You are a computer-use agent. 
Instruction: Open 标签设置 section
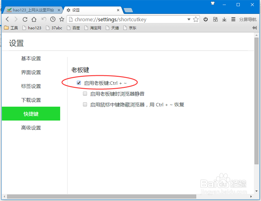pyautogui.click(x=31, y=86)
